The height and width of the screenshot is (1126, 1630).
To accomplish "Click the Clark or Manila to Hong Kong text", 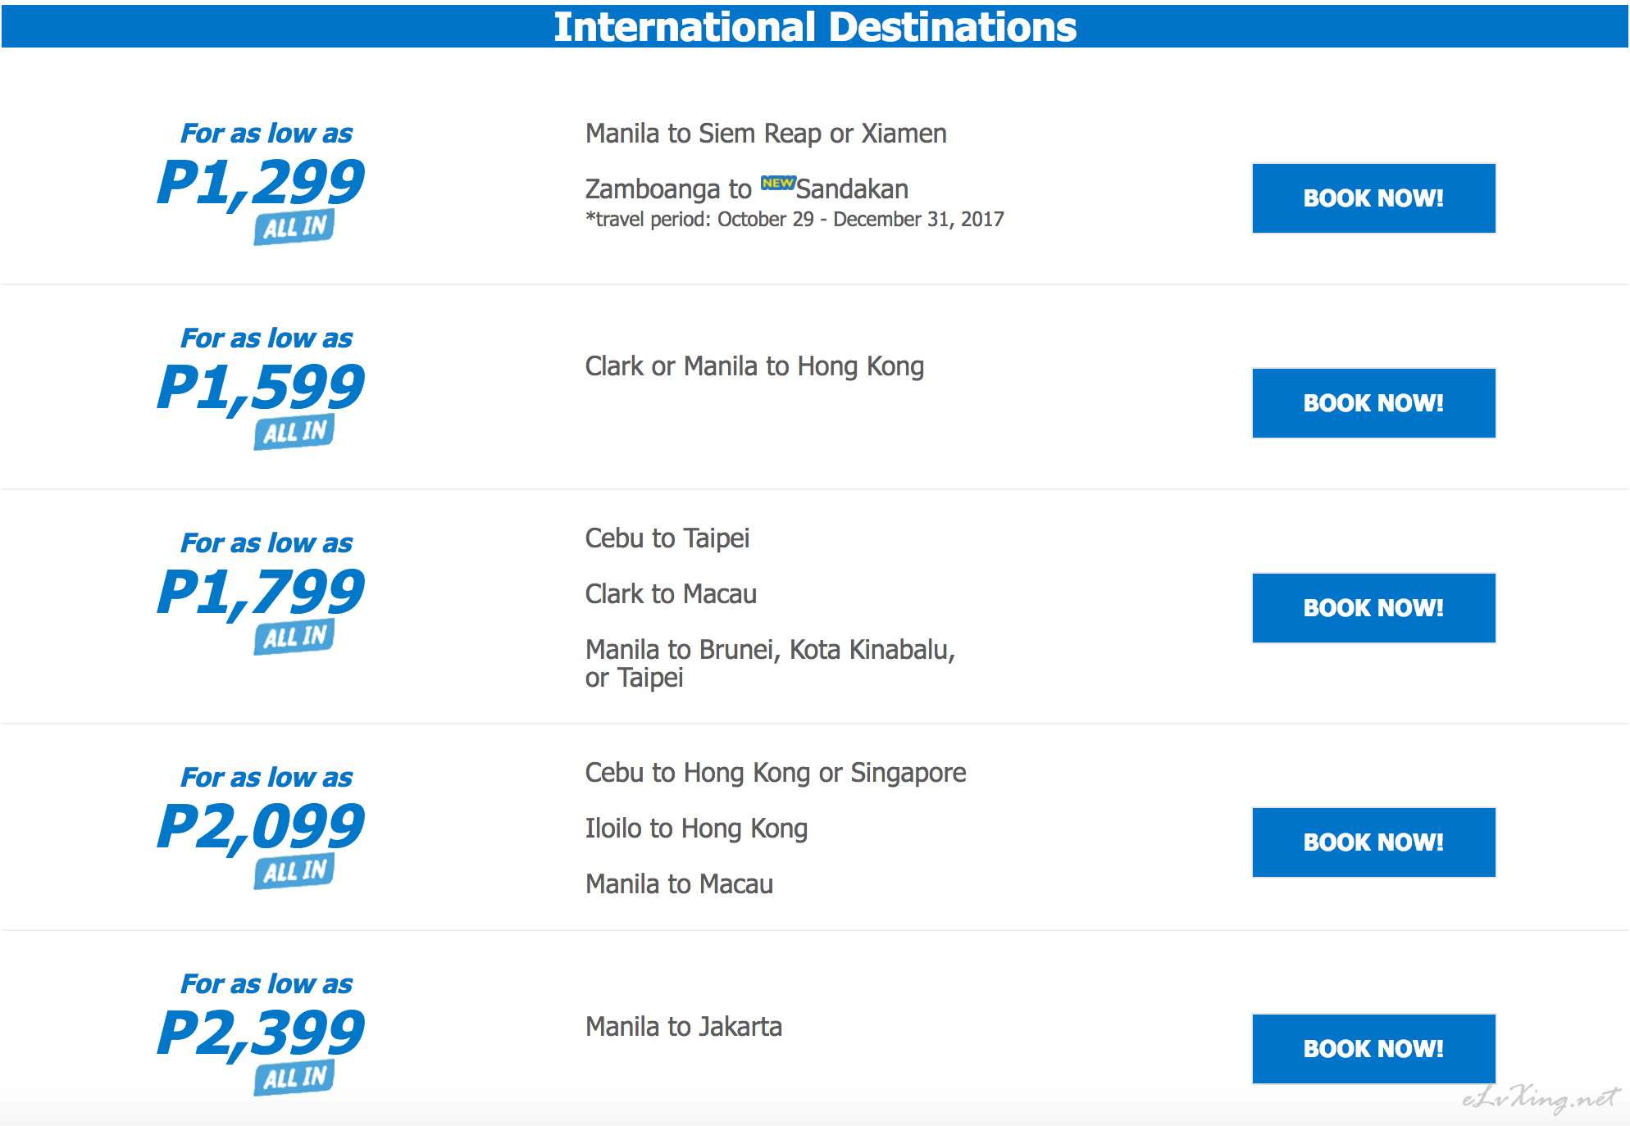I will click(754, 366).
